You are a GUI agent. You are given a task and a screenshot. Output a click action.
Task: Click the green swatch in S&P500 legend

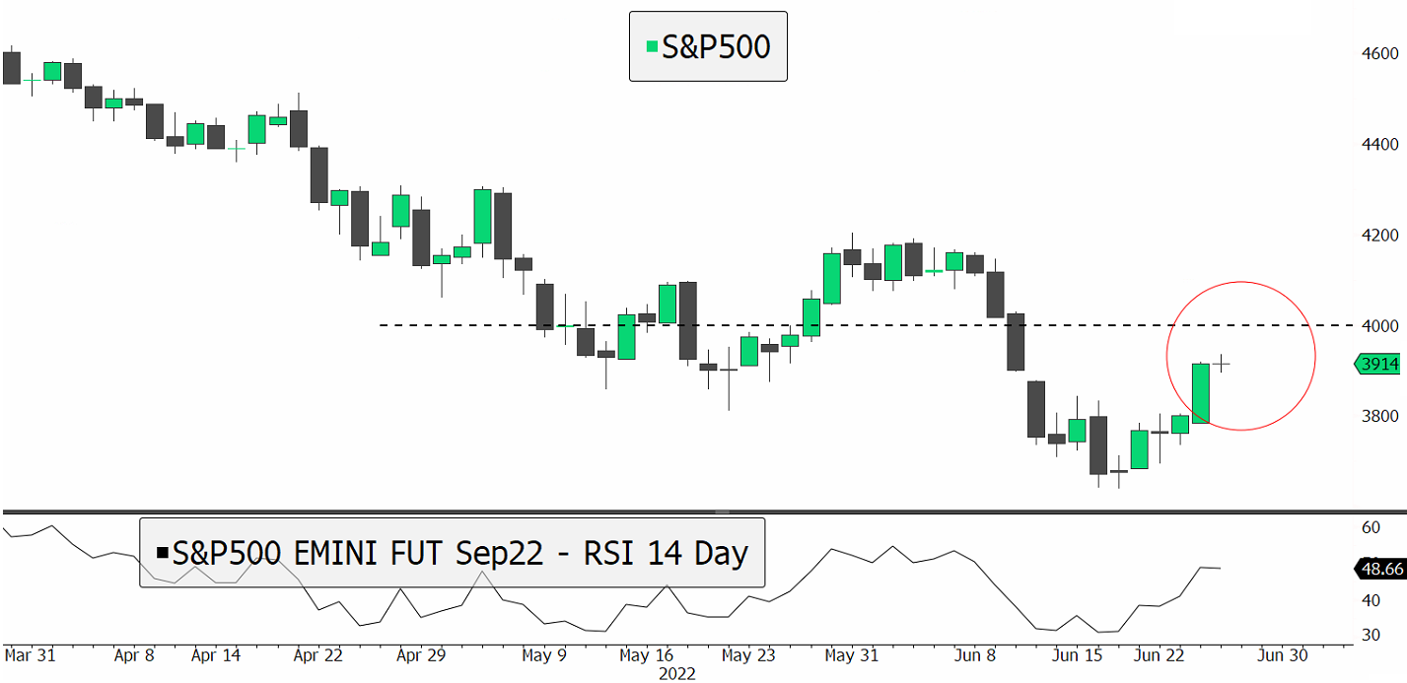[x=651, y=45]
